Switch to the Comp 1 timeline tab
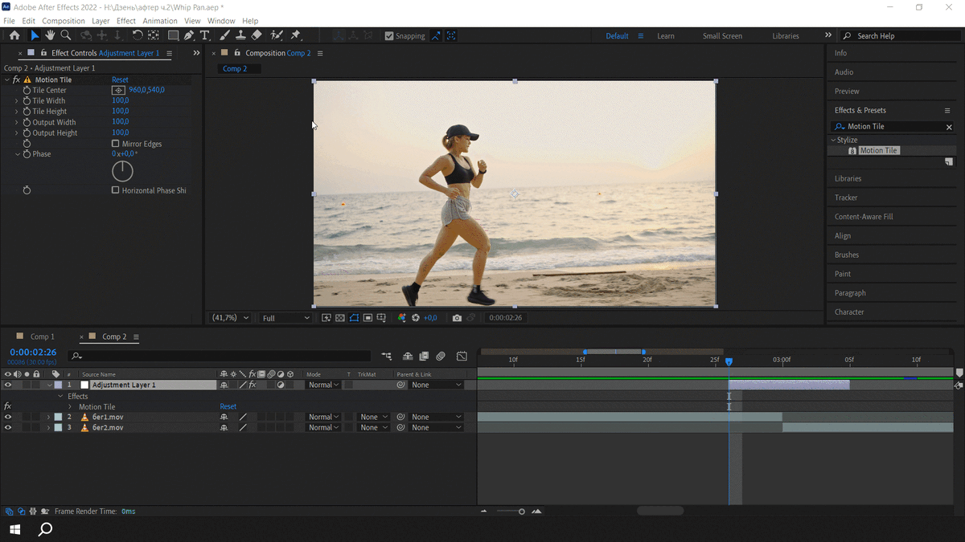The width and height of the screenshot is (965, 542). (42, 337)
